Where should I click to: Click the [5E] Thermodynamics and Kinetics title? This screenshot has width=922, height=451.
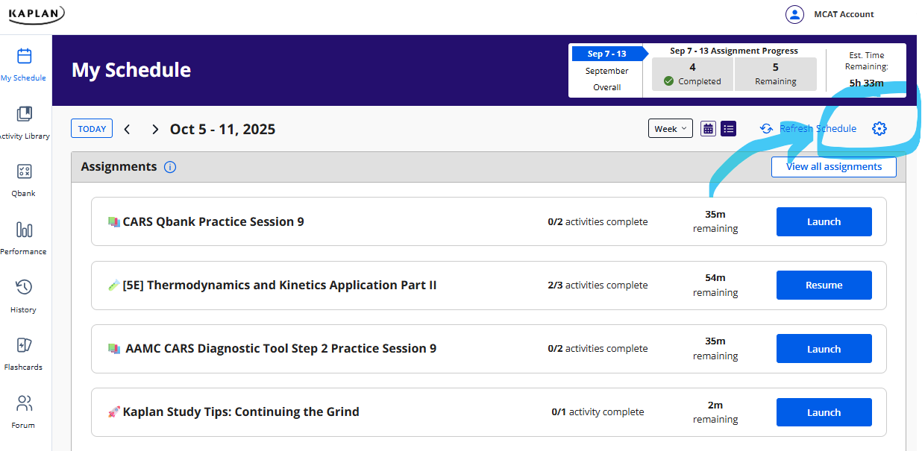(280, 285)
